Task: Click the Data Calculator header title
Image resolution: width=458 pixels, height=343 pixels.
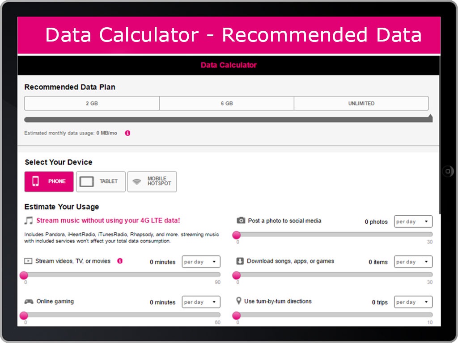Action: (x=229, y=65)
